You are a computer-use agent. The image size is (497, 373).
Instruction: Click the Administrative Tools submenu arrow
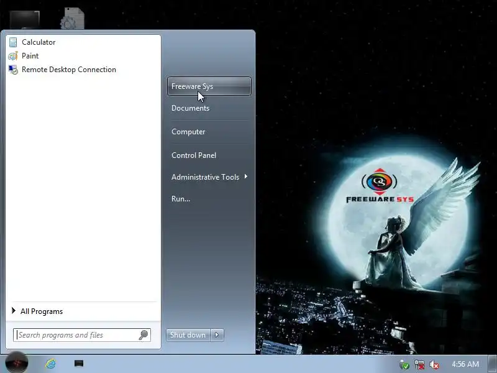pyautogui.click(x=246, y=177)
